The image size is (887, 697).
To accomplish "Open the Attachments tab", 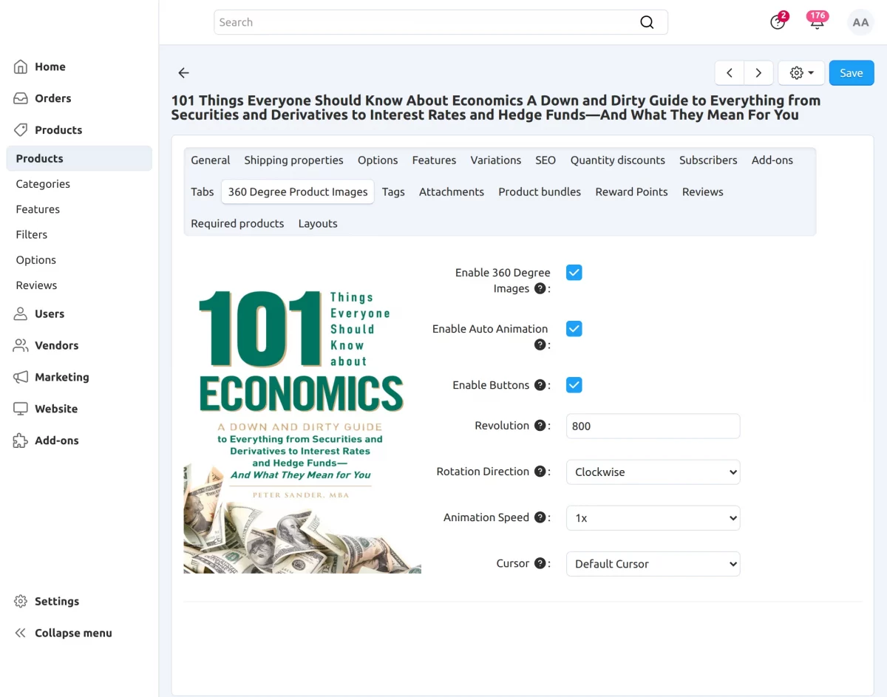I will [x=452, y=192].
